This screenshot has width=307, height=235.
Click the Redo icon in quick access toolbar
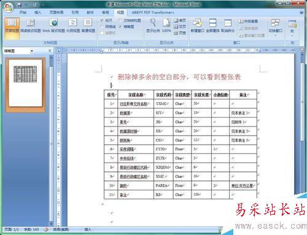click(x=35, y=4)
